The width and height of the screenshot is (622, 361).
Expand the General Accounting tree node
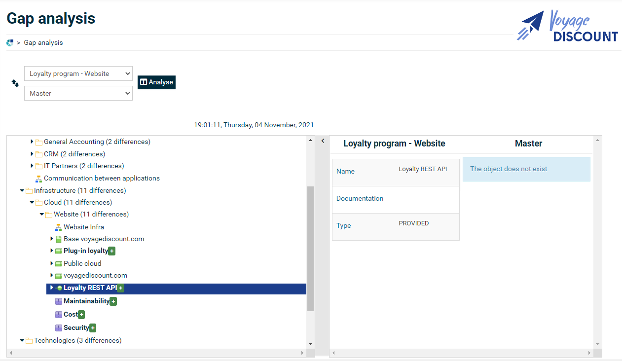(x=32, y=142)
